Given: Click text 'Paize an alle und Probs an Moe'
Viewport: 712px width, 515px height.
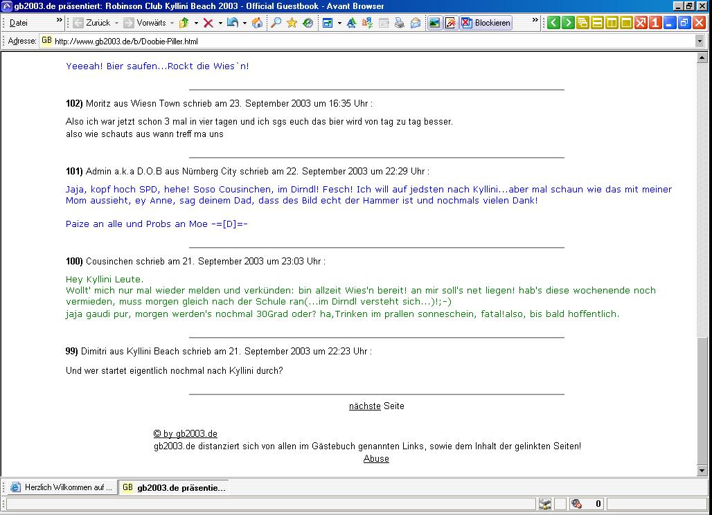Looking at the screenshot, I should point(136,224).
